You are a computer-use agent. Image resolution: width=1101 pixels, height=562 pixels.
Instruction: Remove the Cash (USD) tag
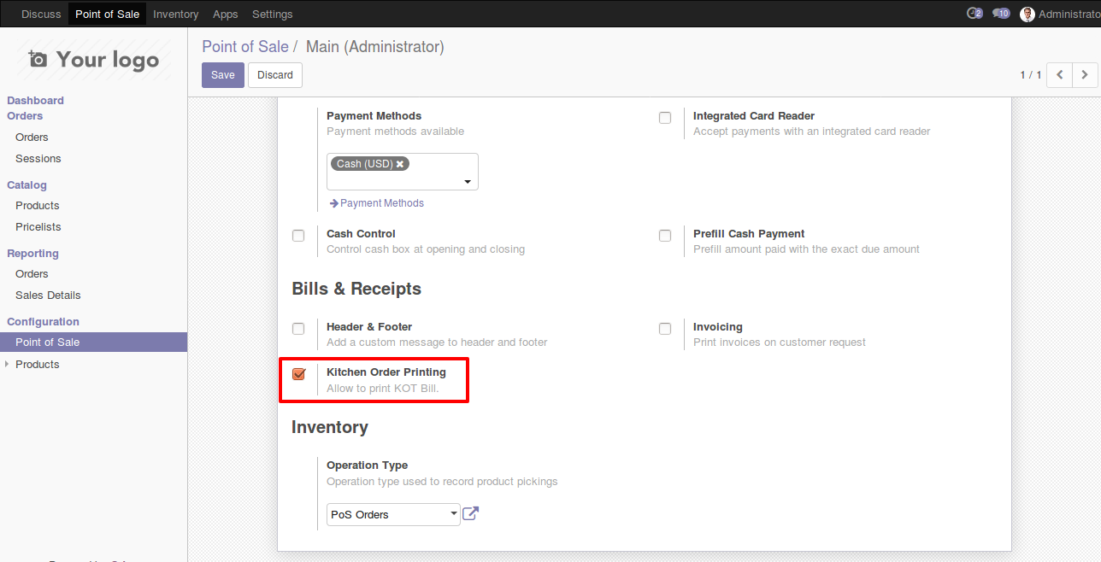399,164
